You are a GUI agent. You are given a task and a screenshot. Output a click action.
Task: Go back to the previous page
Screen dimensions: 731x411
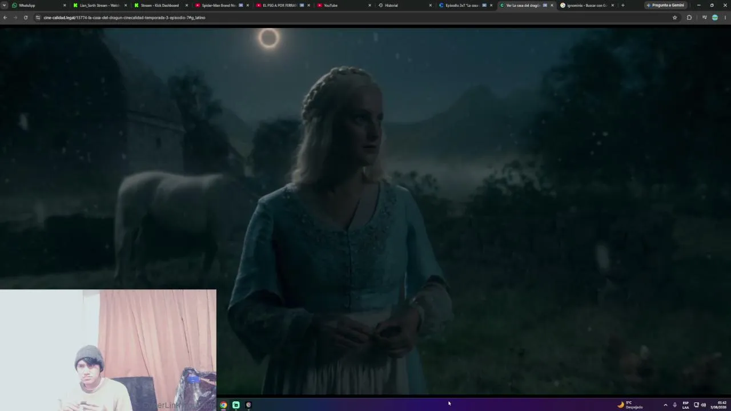[x=5, y=18]
